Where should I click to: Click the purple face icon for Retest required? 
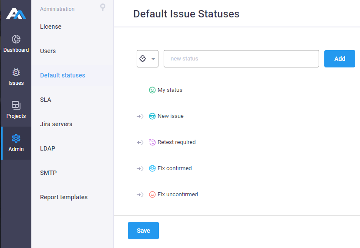[x=152, y=142]
